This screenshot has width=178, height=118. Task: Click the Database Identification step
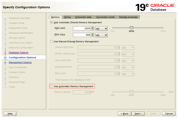tap(21, 33)
